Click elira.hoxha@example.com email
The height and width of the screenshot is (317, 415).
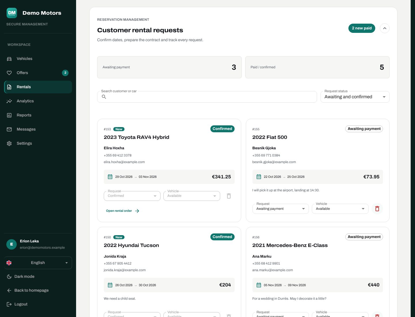[x=124, y=162]
